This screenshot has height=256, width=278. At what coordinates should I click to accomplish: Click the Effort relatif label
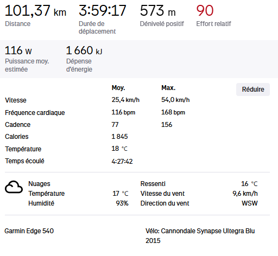[x=213, y=24]
